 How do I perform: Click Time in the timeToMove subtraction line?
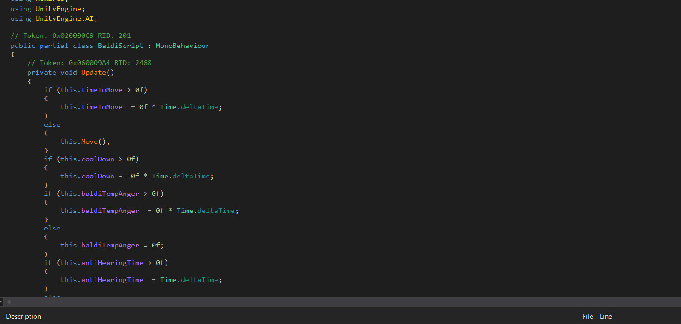(x=168, y=107)
